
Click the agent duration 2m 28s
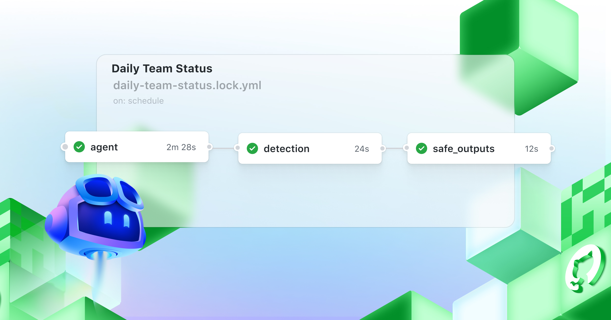tap(181, 147)
